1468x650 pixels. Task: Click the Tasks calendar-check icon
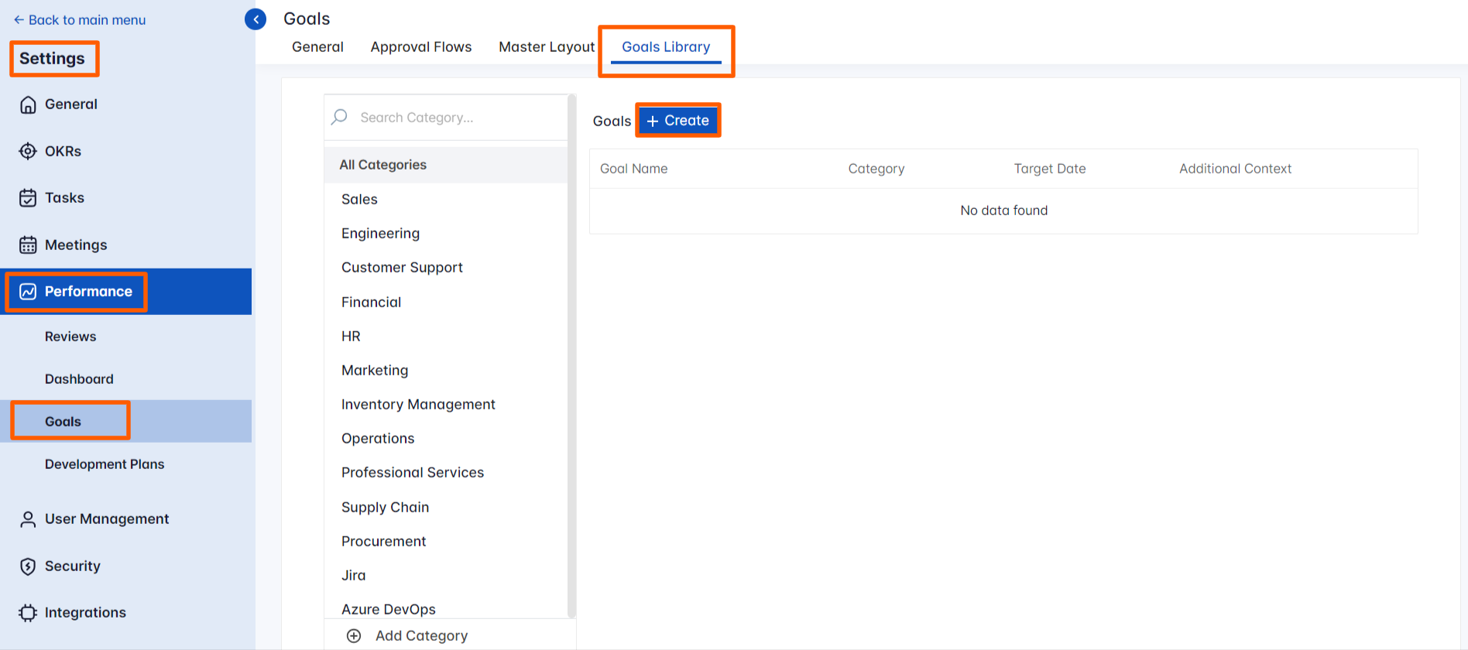tap(28, 198)
